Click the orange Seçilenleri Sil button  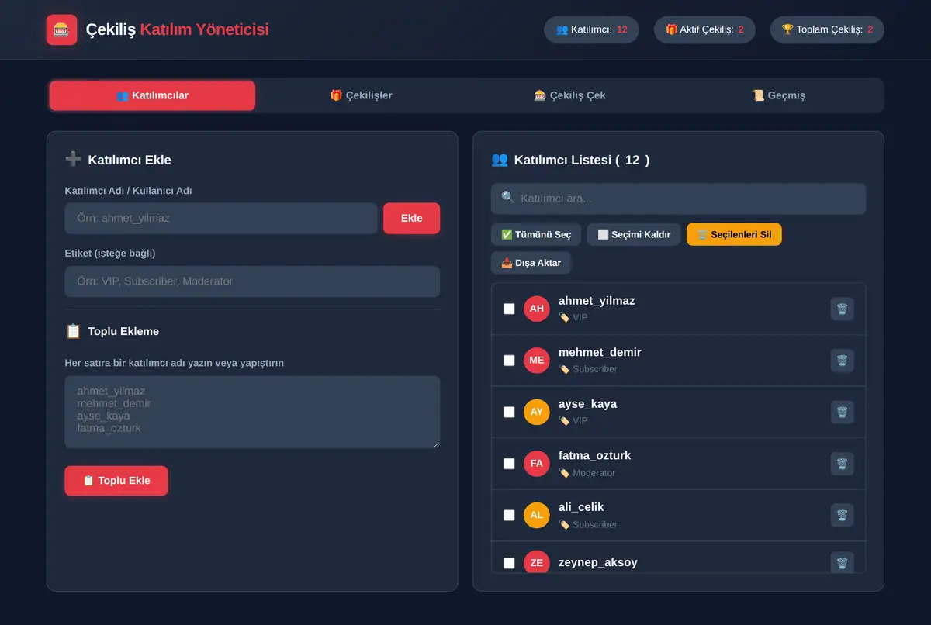734,235
